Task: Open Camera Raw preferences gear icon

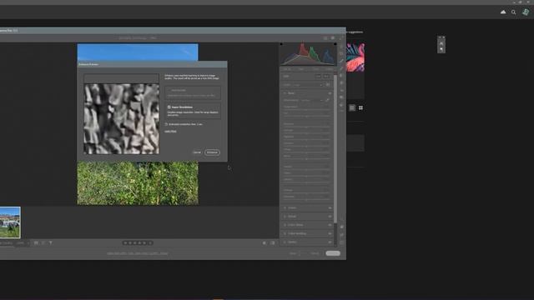Action: 333,38
